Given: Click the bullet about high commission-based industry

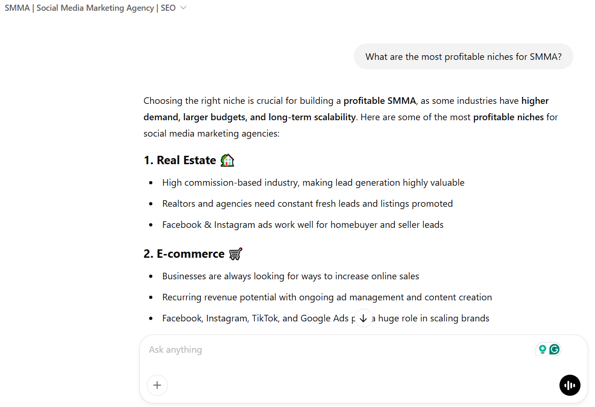Looking at the screenshot, I should pyautogui.click(x=313, y=182).
